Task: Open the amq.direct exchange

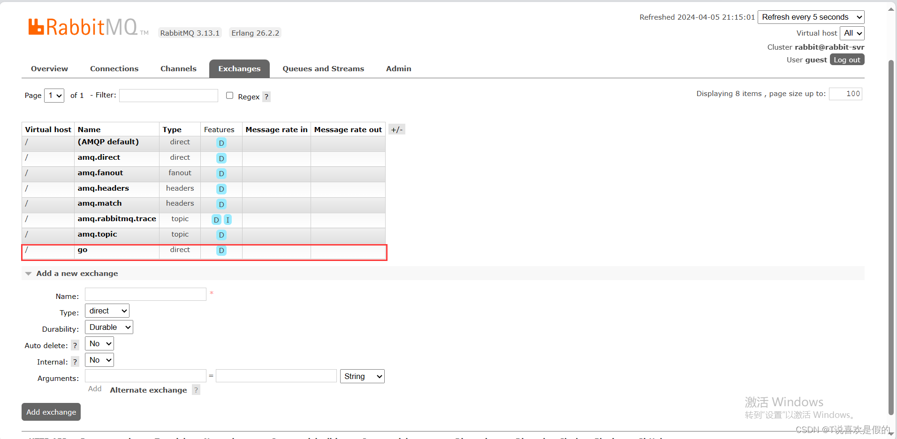Action: [99, 157]
